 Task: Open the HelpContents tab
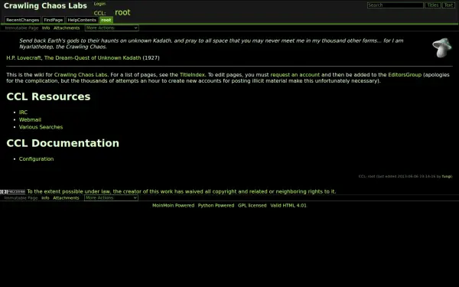pos(82,20)
